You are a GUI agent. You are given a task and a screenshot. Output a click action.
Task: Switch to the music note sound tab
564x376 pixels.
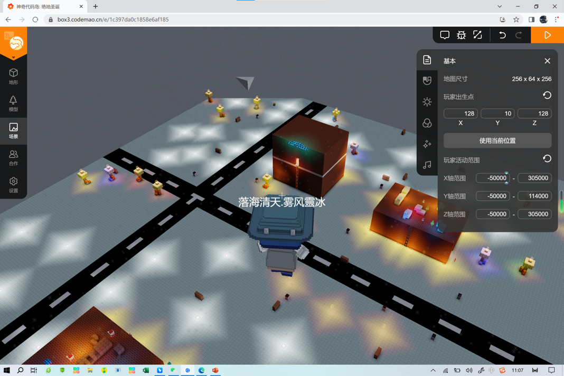[427, 165]
